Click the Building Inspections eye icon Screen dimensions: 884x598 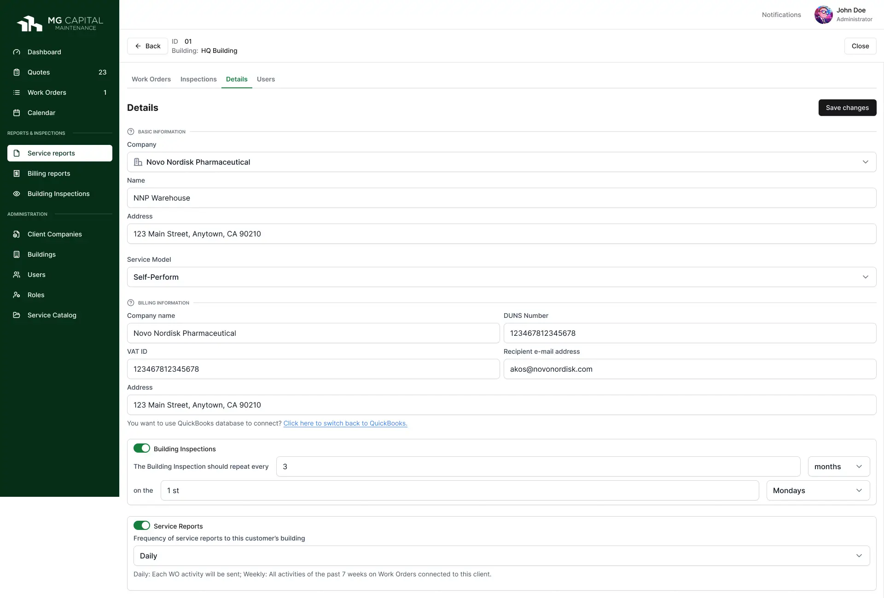[x=17, y=194]
